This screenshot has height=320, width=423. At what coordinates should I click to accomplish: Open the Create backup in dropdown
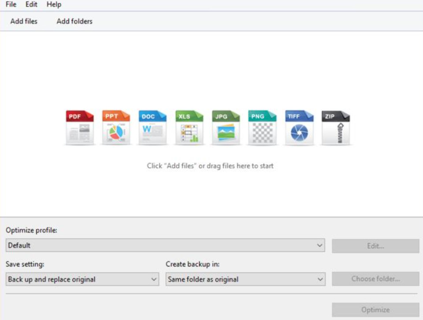[x=245, y=279]
